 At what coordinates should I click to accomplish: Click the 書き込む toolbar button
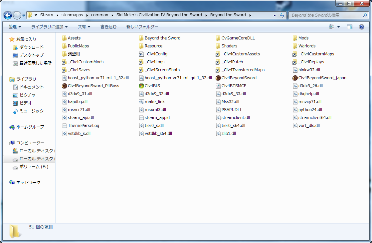[x=108, y=27]
